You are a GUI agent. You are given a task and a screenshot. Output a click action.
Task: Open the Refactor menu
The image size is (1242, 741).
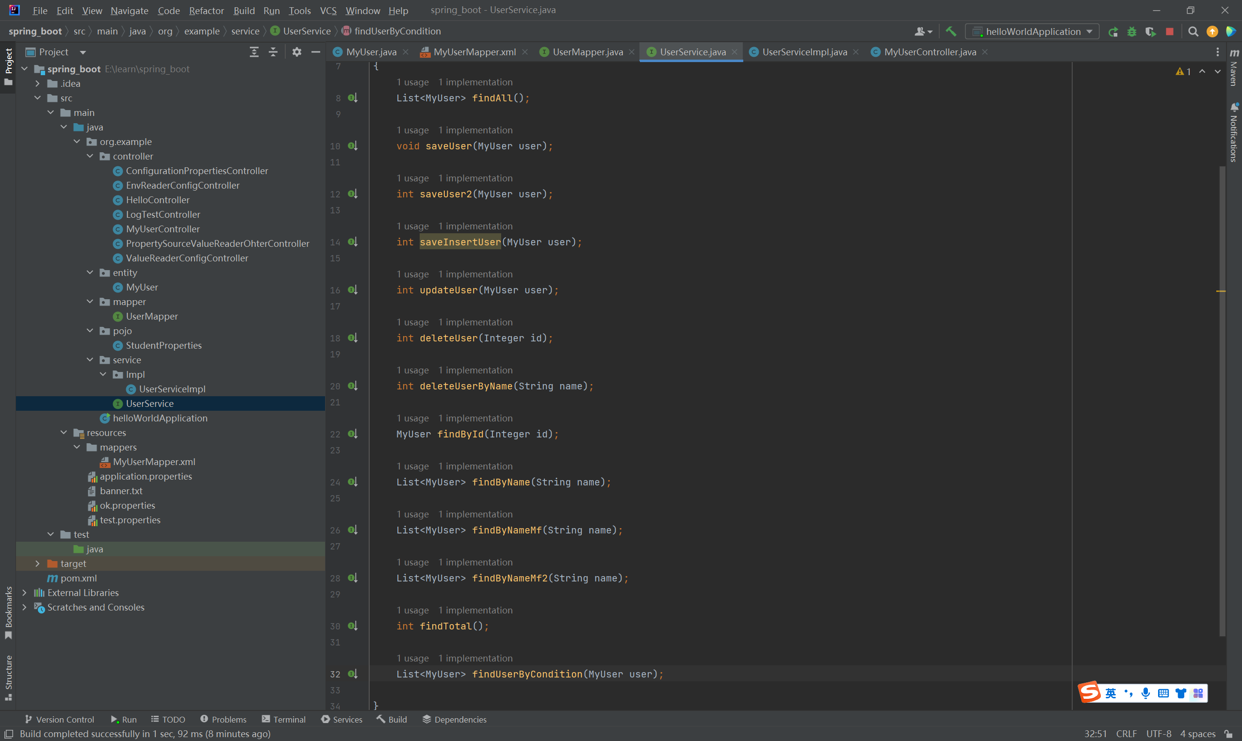click(206, 11)
